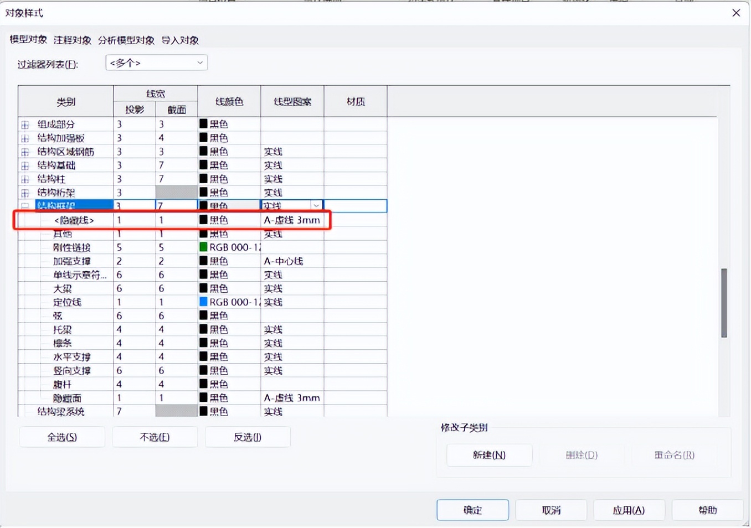Close the 对象样式 dialog
The width and height of the screenshot is (751, 528).
click(x=735, y=12)
